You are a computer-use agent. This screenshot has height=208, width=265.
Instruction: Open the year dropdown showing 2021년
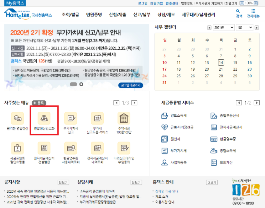tap(224, 27)
